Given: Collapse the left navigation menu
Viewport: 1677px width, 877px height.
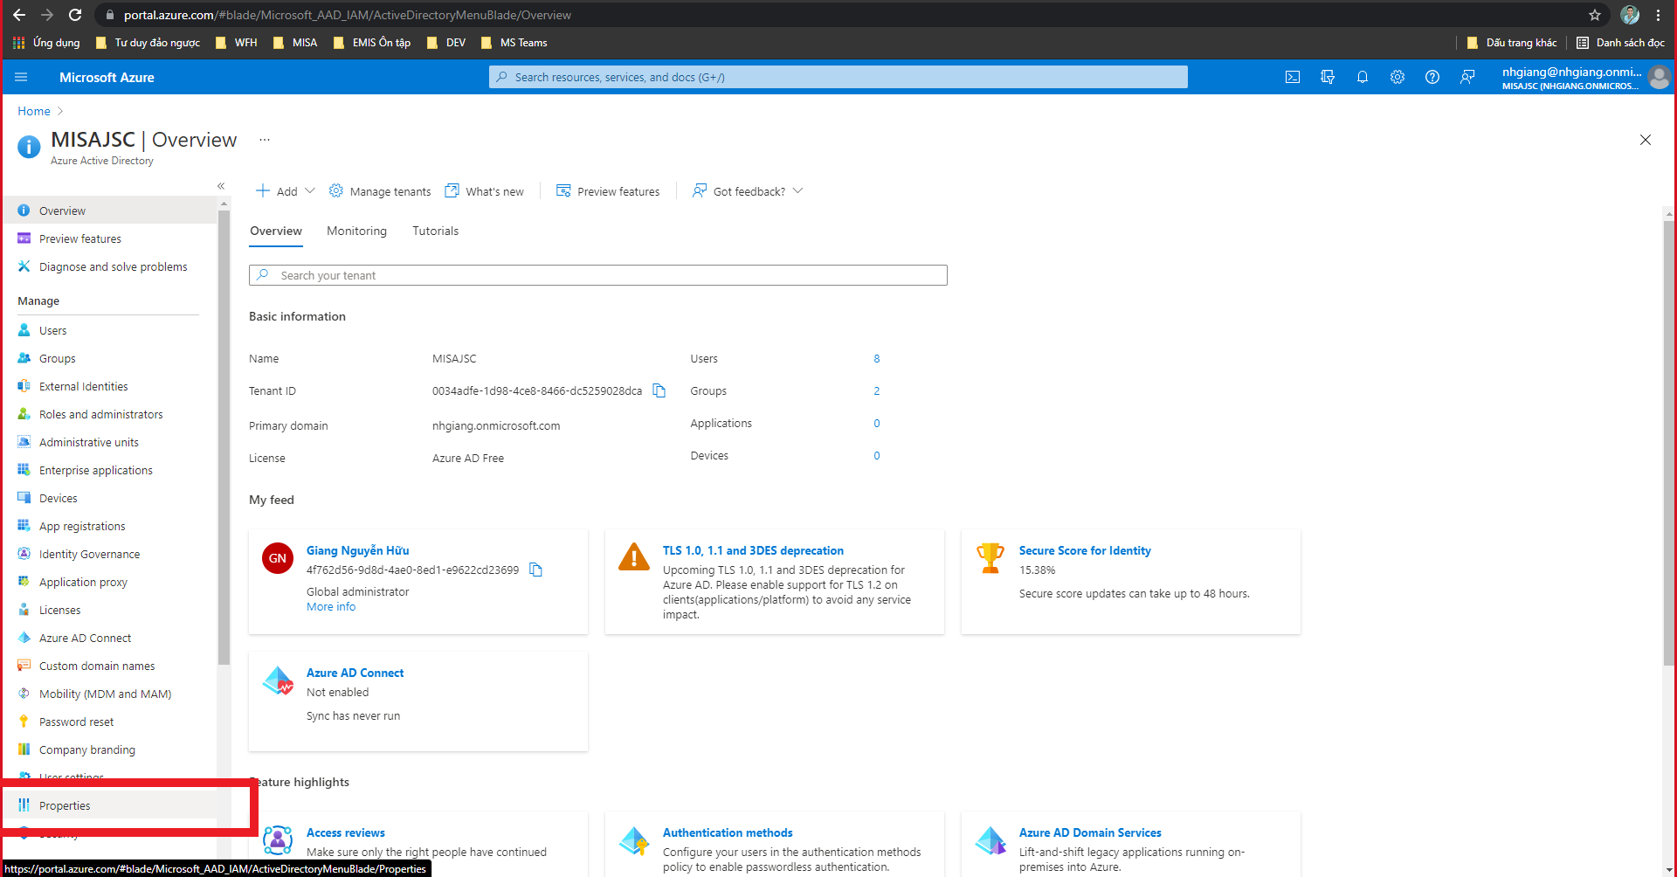Looking at the screenshot, I should point(221,186).
